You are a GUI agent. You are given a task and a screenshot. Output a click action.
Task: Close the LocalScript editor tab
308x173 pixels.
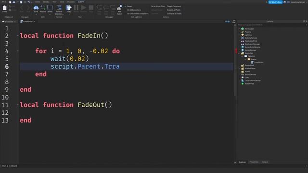click(x=34, y=21)
